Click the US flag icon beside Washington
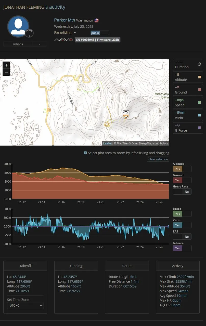Viewport: 206px width, 326px height. pos(97,20)
